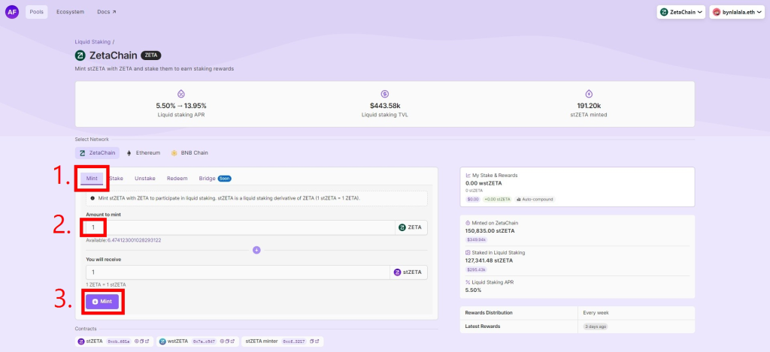
Task: Expand the bynlalala.eth wallet account menu
Action: pos(738,12)
